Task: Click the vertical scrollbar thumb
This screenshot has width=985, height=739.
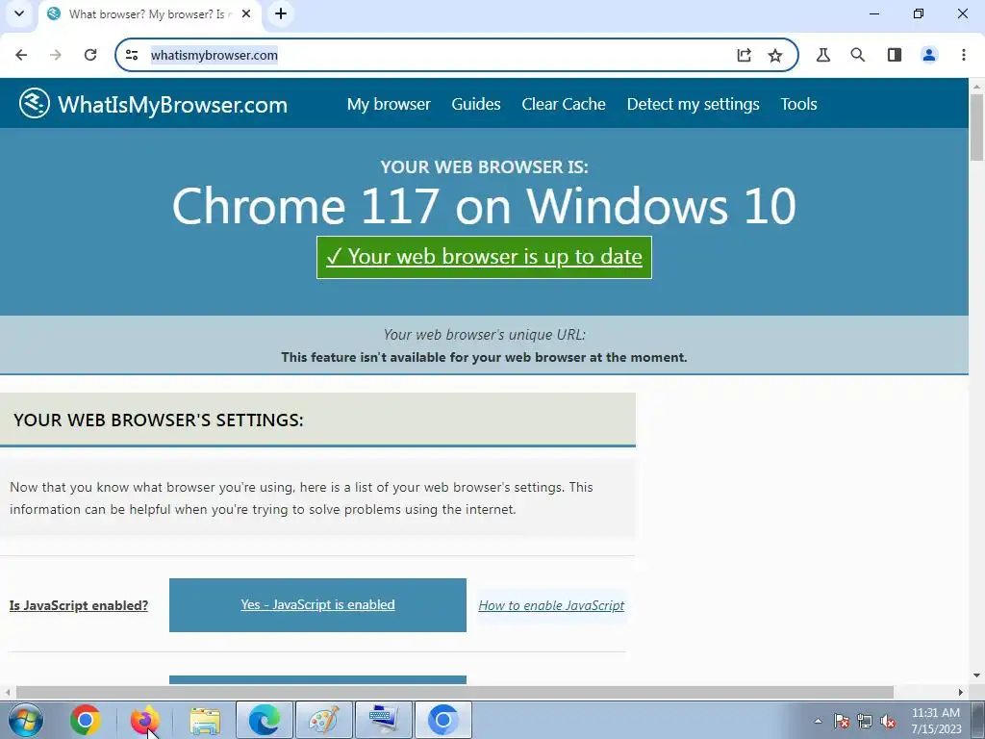Action: click(977, 128)
